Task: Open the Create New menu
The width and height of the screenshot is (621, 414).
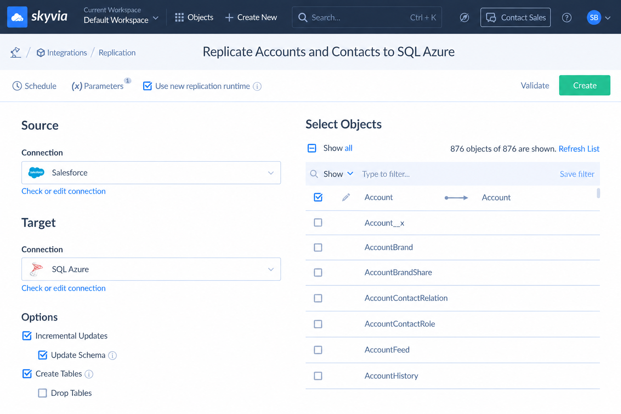Action: tap(251, 17)
